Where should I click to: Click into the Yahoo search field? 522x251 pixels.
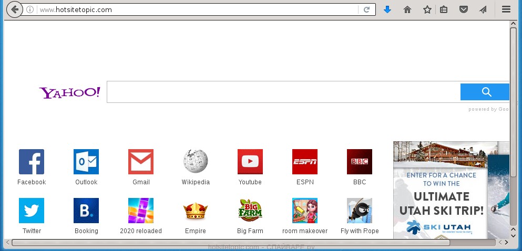tap(283, 92)
